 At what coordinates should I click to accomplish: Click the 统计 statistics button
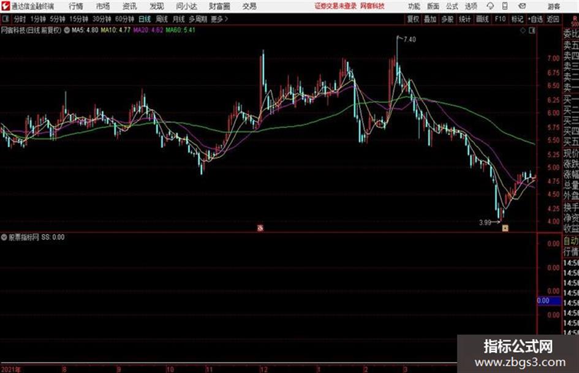(464, 19)
